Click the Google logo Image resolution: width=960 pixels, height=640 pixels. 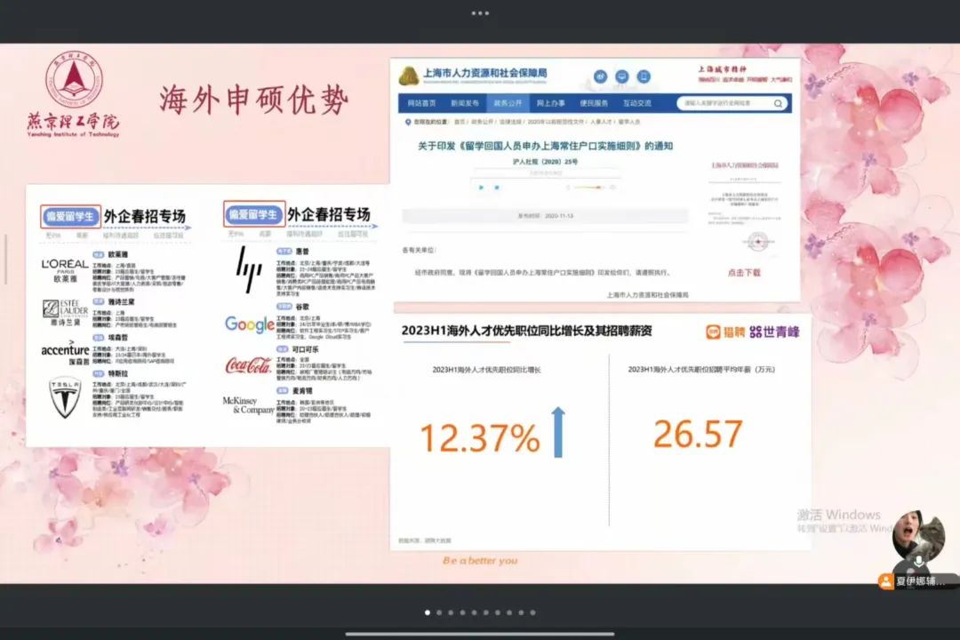click(x=249, y=324)
